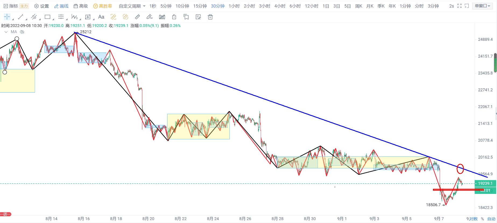497x223 pixels.
Task: Switch to the 周K weekly chart
Action: pyautogui.click(x=359, y=6)
